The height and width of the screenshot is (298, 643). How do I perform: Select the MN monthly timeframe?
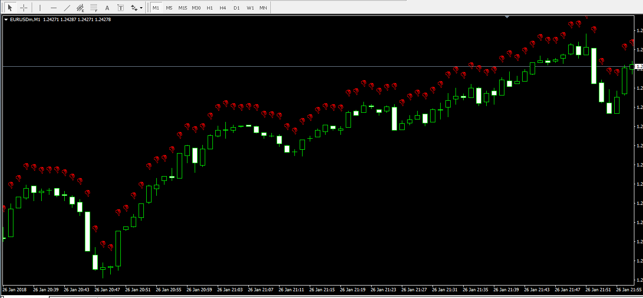263,8
